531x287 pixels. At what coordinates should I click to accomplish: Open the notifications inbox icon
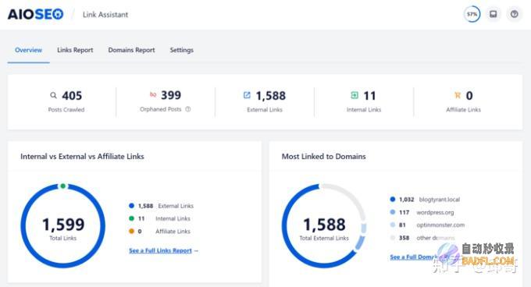(x=493, y=14)
